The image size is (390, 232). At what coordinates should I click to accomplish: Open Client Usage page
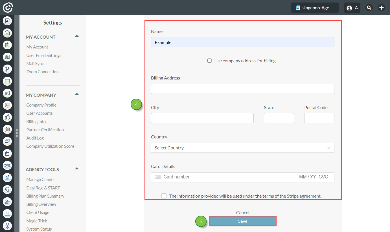[38, 213]
